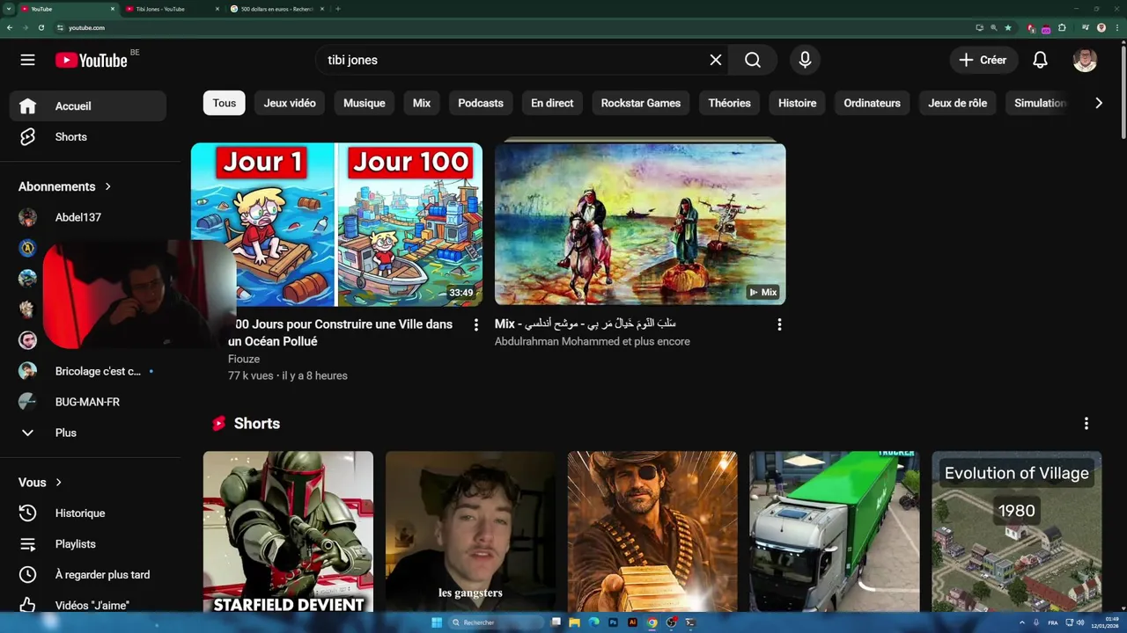Go to Accueil in sidebar
The height and width of the screenshot is (633, 1127).
tap(88, 105)
